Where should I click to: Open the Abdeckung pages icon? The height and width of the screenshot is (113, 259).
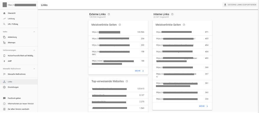(4, 37)
